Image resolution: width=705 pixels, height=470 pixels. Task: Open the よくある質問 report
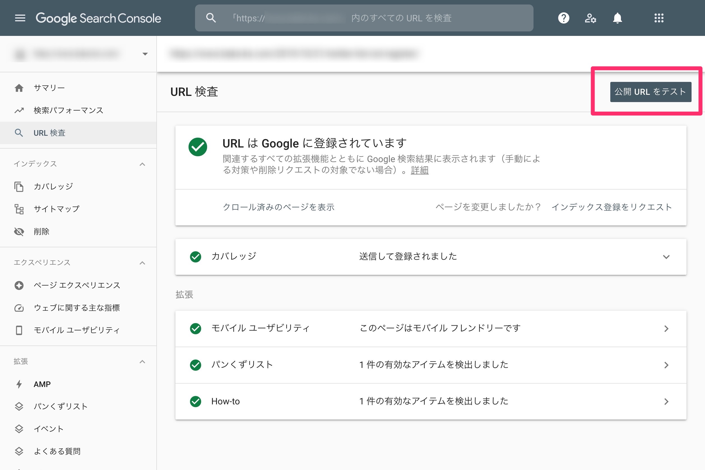point(78,451)
